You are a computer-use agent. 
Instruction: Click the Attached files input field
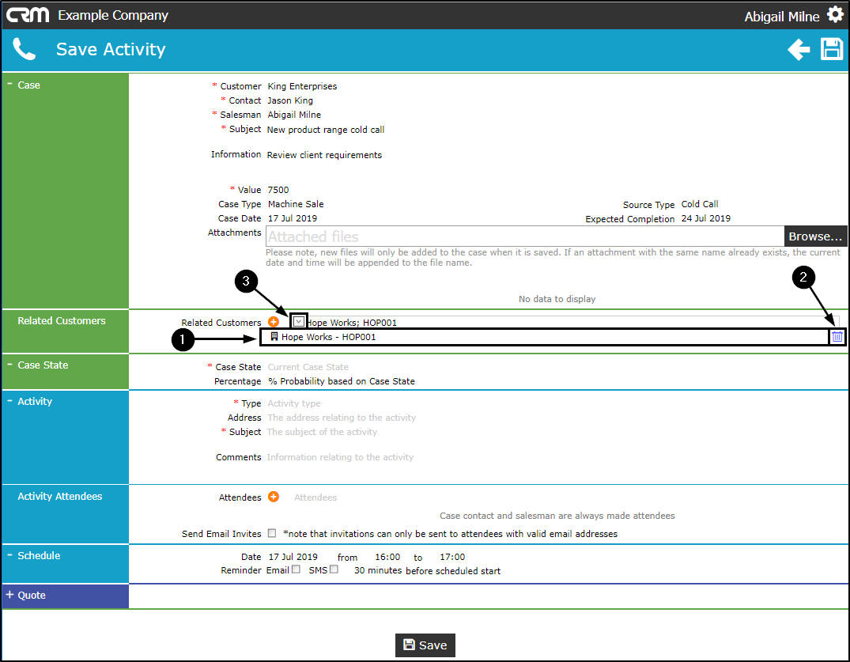pos(525,236)
